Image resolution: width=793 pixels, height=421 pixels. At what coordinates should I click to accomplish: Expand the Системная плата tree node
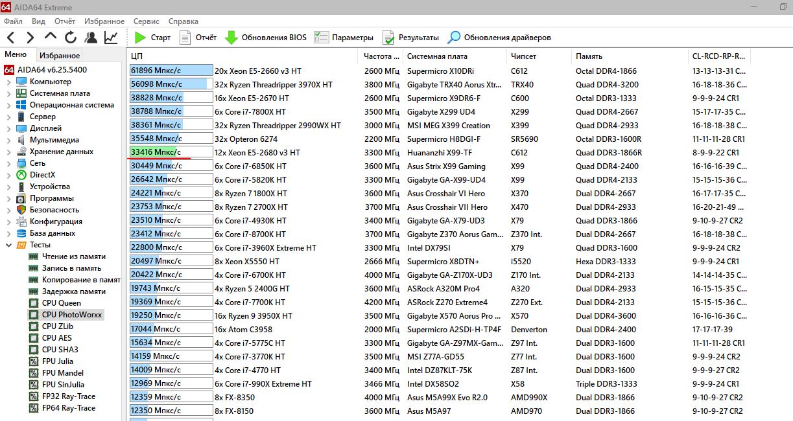(x=8, y=93)
